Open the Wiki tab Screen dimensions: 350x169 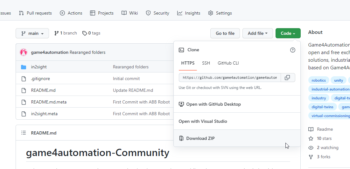(129, 13)
